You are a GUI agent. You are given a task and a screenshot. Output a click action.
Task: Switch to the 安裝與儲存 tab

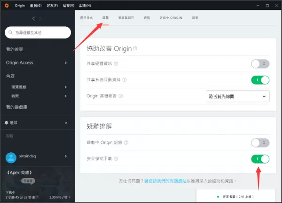126,17
